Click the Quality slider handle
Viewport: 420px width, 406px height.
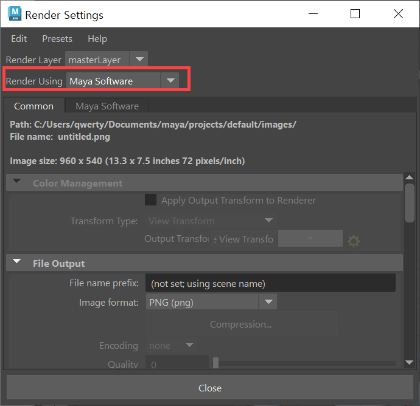pyautogui.click(x=215, y=363)
